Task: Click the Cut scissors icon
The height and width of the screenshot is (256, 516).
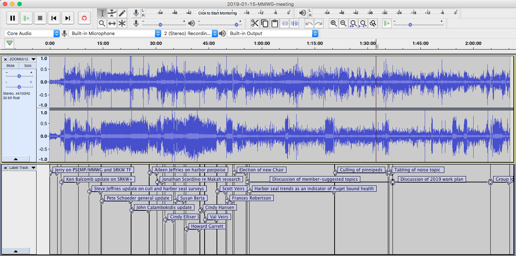Action: [255, 24]
